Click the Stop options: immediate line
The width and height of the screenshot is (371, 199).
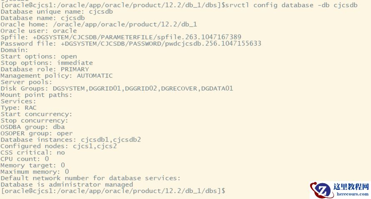pos(47,63)
